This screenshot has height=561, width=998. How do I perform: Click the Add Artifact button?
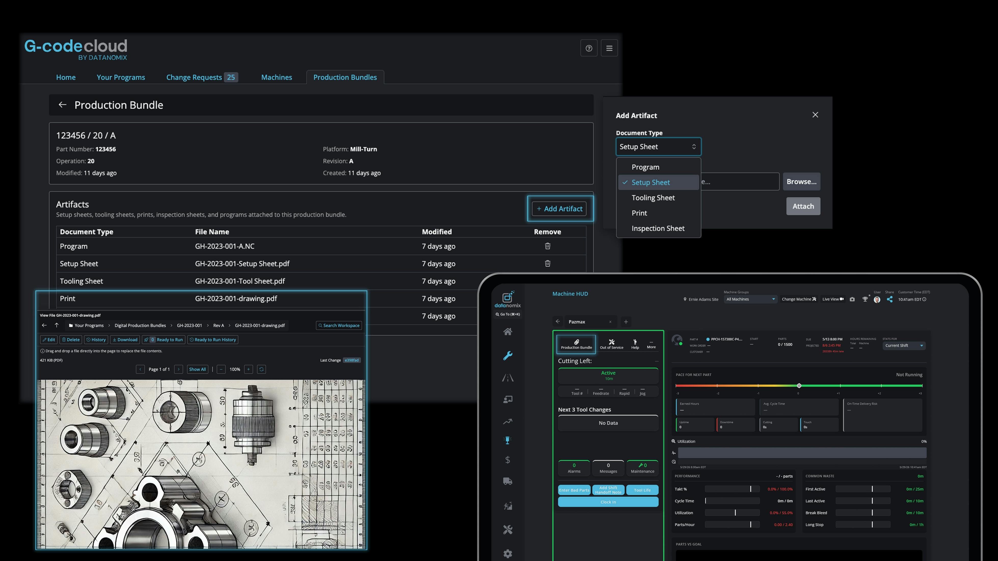559,209
